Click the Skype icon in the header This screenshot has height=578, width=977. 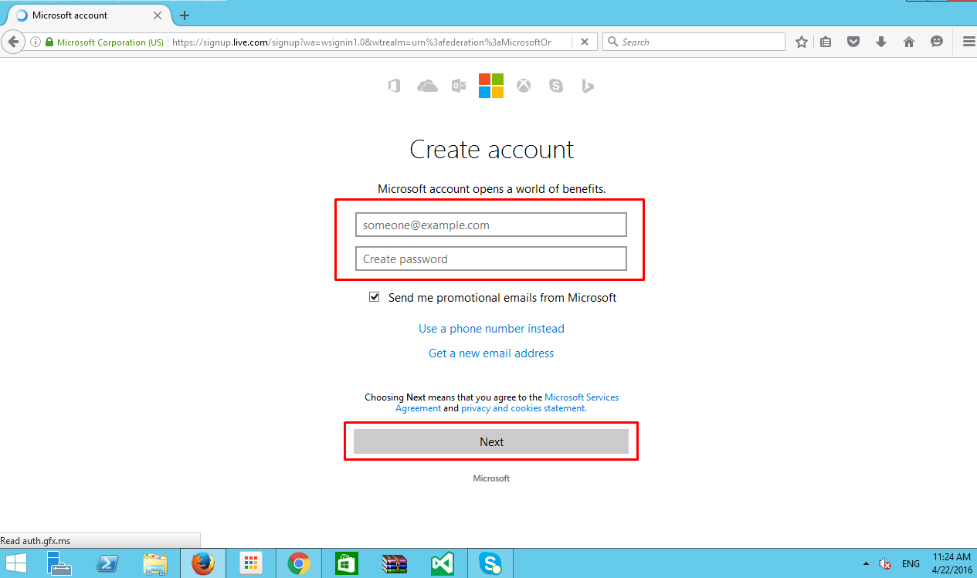(x=556, y=86)
